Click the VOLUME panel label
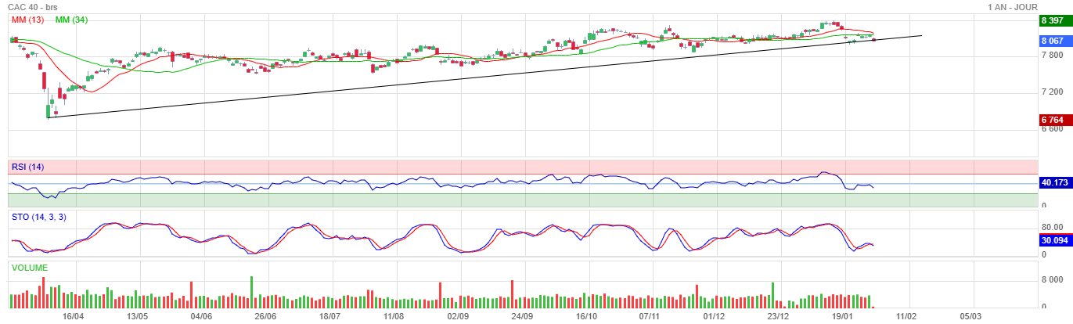Viewport: 1073px width, 324px height. (x=30, y=268)
